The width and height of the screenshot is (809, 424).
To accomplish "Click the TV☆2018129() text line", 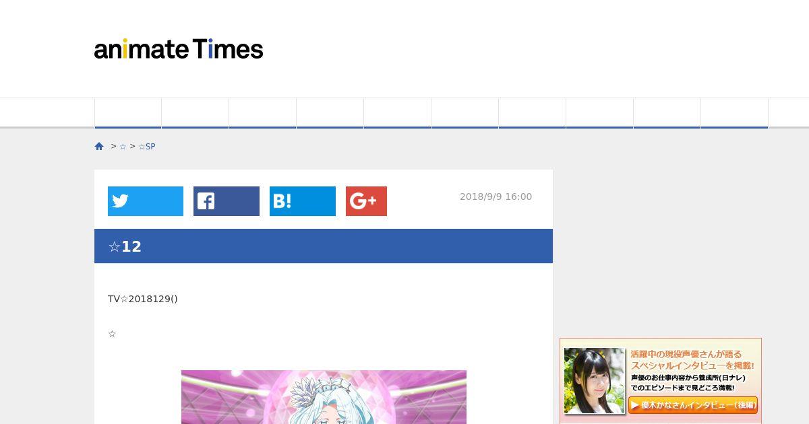I will click(x=143, y=299).
